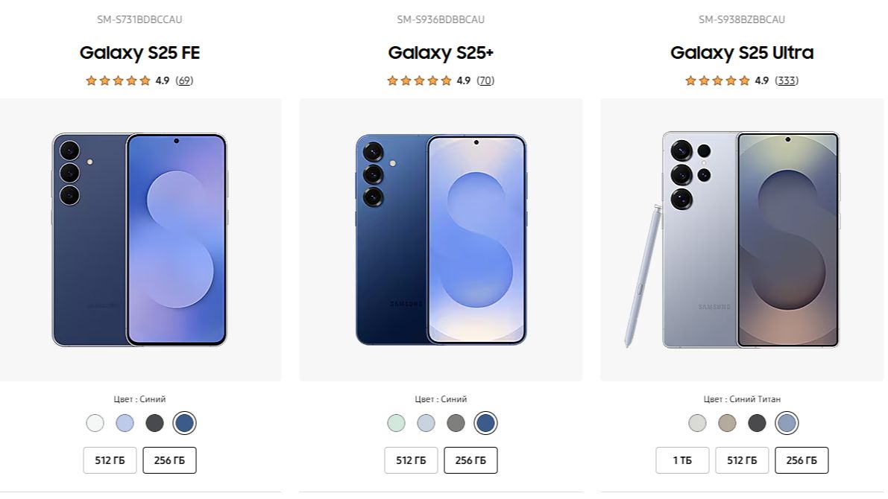The width and height of the screenshot is (888, 499).
Task: Select navy blue swatch for Galaxy S25 FE
Action: (x=184, y=423)
